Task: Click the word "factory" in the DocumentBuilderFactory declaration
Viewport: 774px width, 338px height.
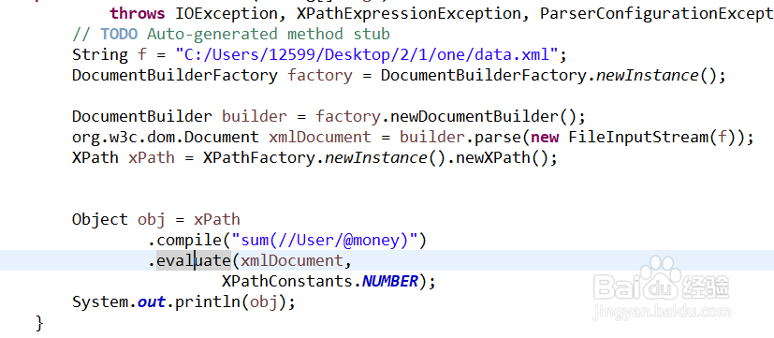Action: [320, 76]
